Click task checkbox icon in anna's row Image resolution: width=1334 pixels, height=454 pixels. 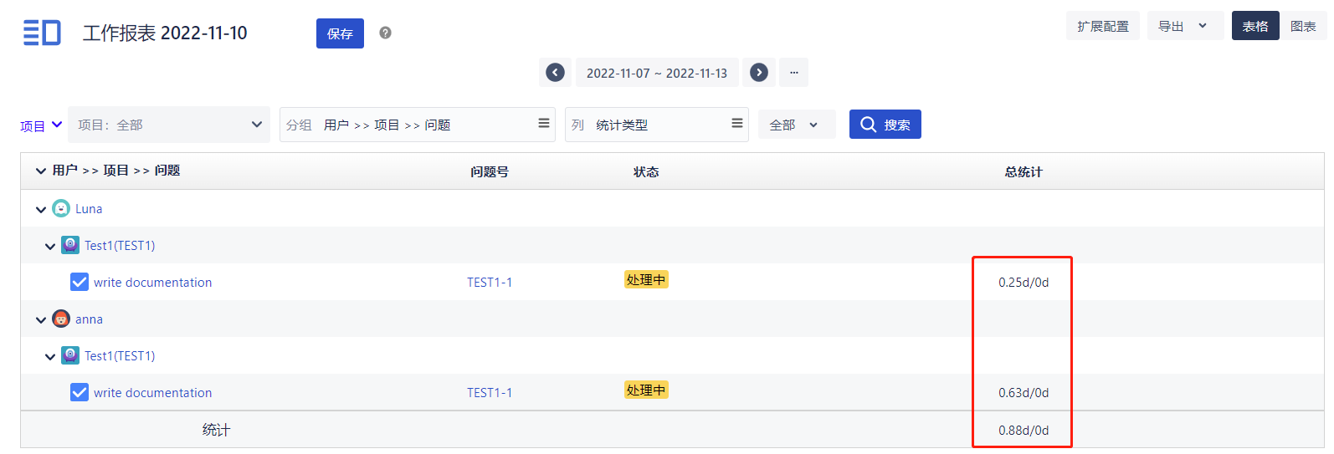pos(80,392)
